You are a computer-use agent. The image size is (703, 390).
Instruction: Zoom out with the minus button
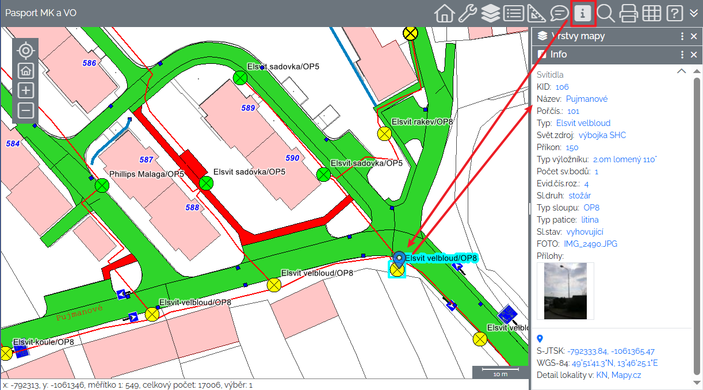26,110
